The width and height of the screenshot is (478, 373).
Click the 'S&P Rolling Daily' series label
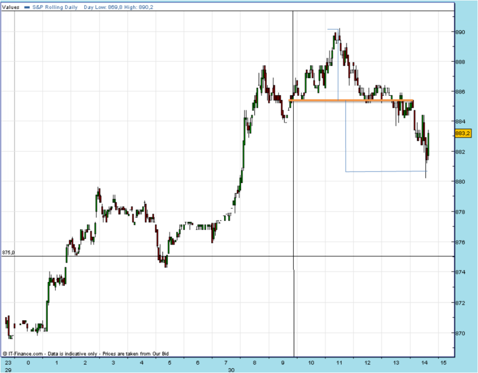tap(55, 7)
